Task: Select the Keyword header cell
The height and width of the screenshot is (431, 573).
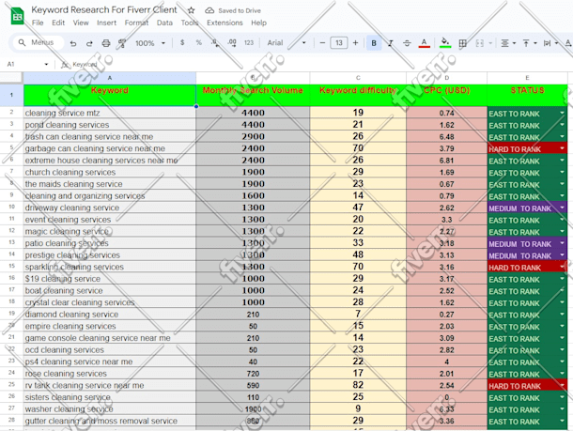Action: (110, 95)
